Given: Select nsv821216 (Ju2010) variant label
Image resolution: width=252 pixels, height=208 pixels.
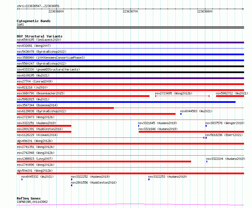Looking at the screenshot, I should (x=32, y=87).
